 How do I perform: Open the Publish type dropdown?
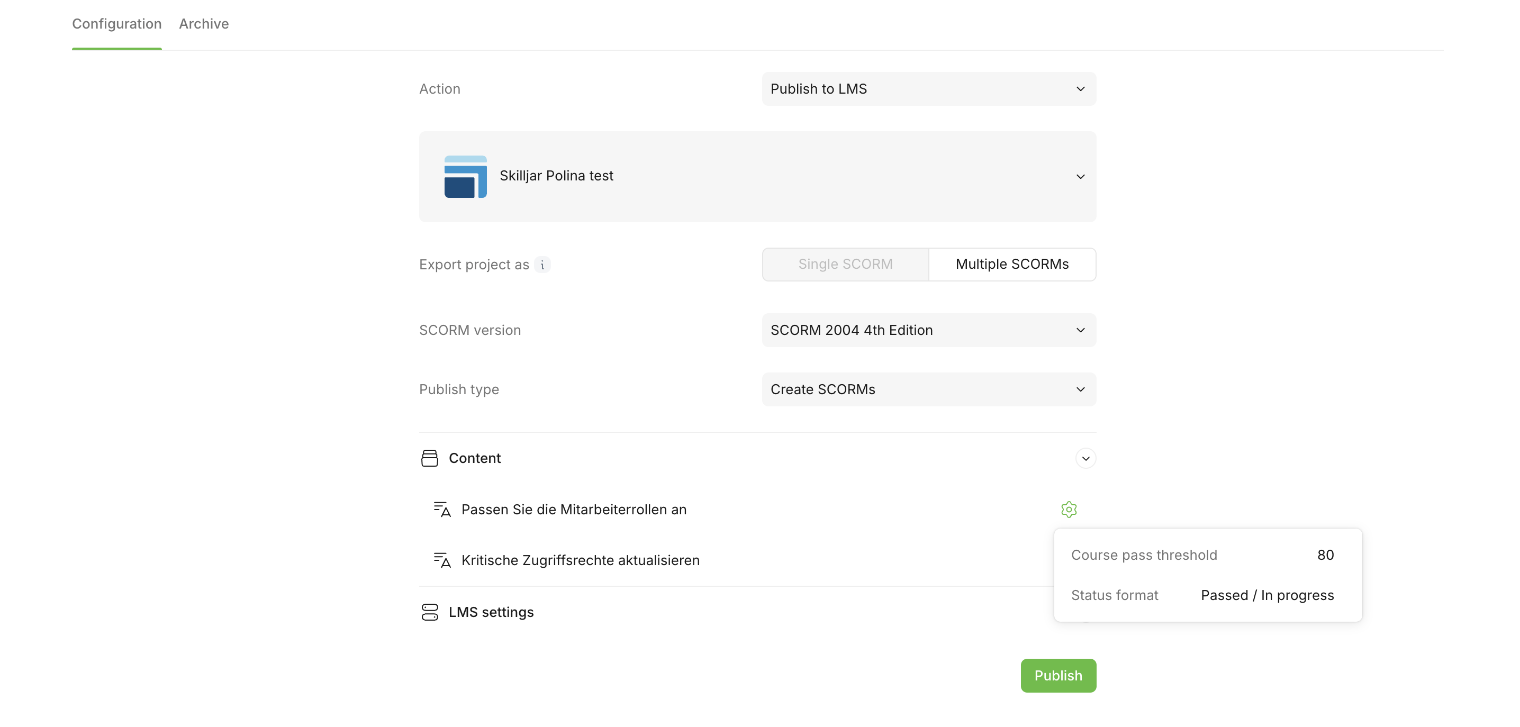(x=928, y=389)
